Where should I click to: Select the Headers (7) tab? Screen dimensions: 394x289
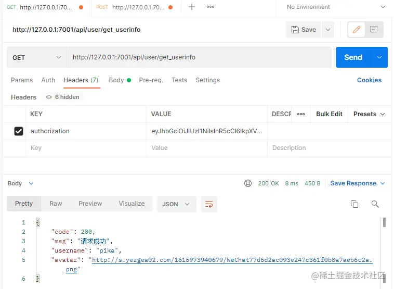[x=81, y=80]
